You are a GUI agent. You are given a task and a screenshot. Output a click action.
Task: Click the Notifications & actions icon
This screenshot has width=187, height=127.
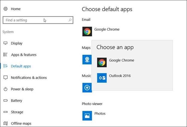[x=5, y=77]
